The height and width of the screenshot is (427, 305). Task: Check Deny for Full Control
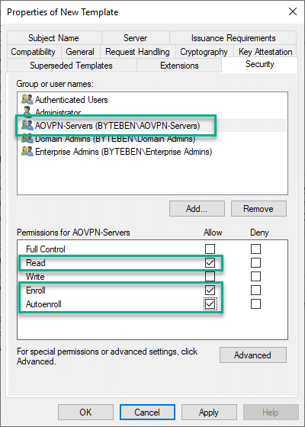point(255,249)
